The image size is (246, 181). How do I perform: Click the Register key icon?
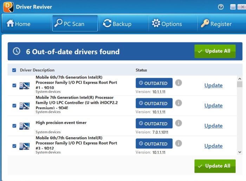click(205, 24)
